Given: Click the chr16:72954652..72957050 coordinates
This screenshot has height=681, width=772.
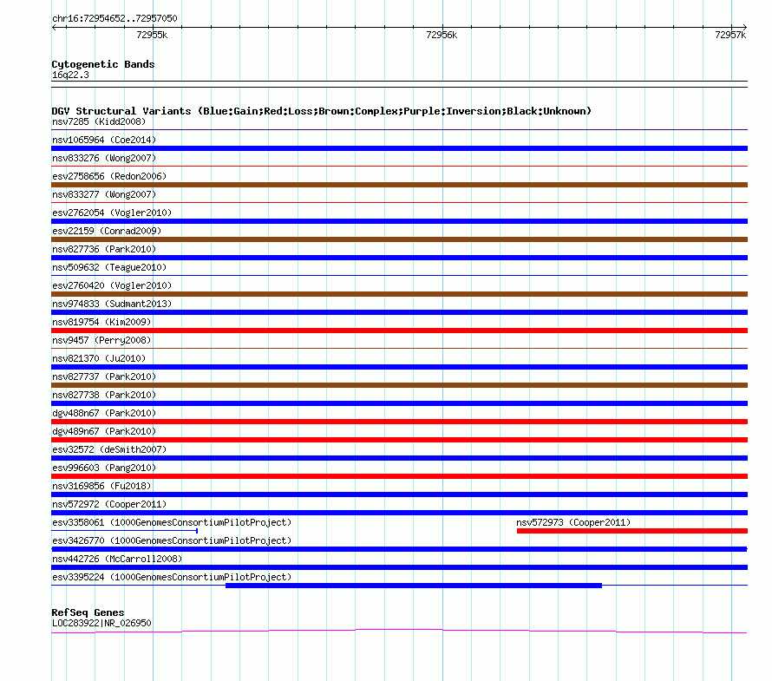Looking at the screenshot, I should coord(114,18).
